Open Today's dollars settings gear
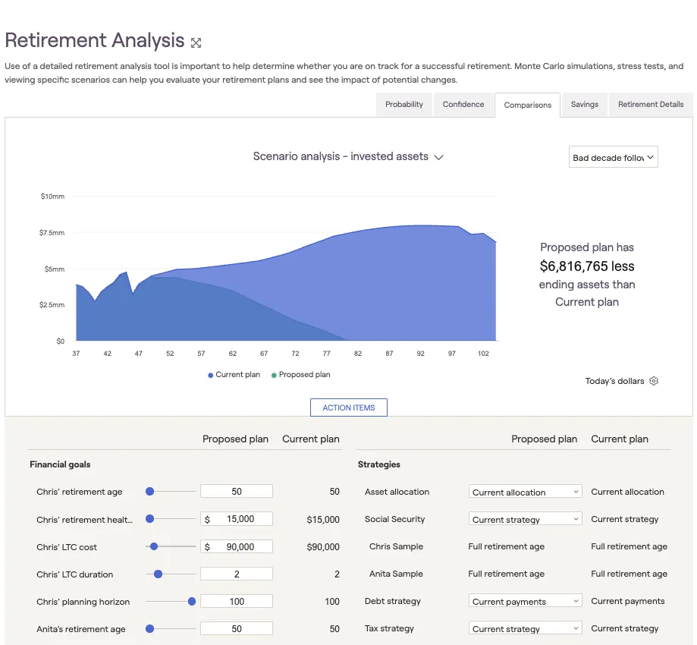This screenshot has height=645, width=697. (x=654, y=381)
